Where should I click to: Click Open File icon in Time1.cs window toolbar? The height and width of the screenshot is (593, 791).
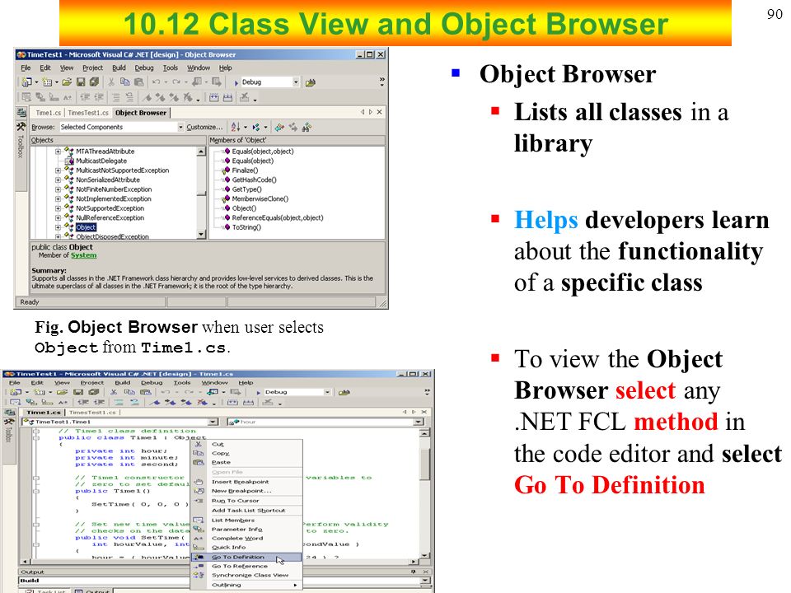click(63, 392)
